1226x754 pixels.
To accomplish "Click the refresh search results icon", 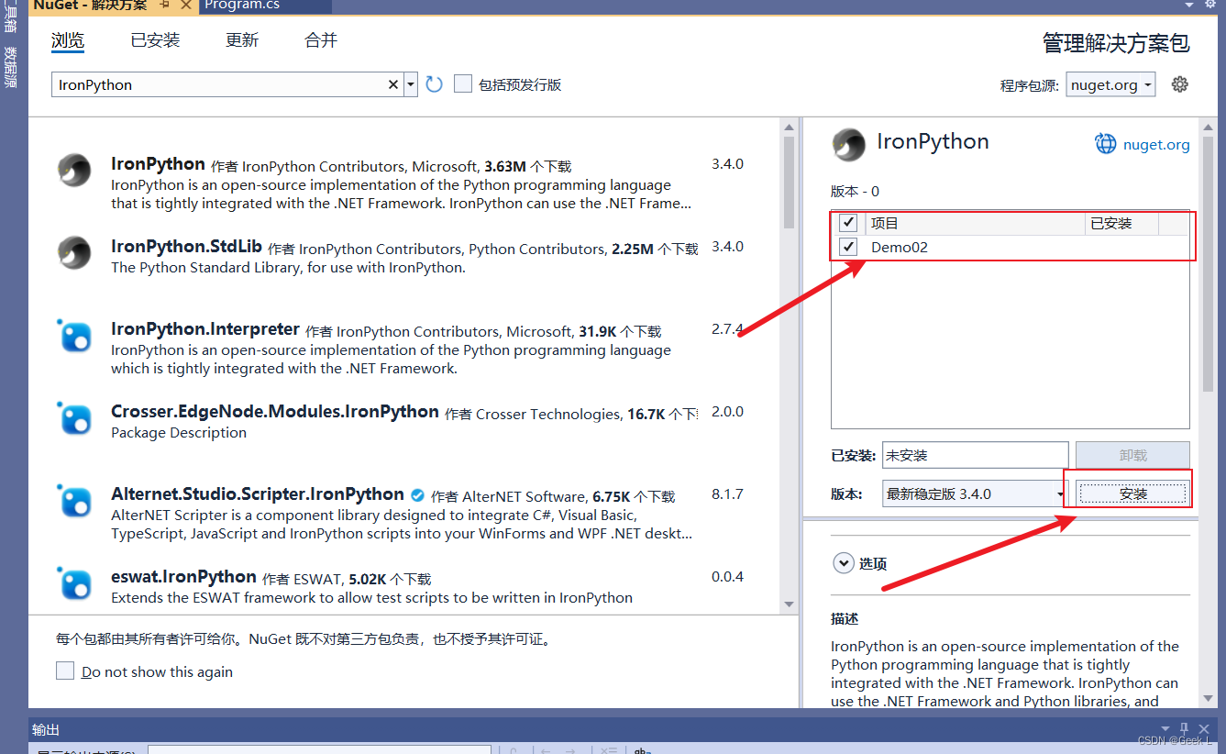I will [433, 83].
